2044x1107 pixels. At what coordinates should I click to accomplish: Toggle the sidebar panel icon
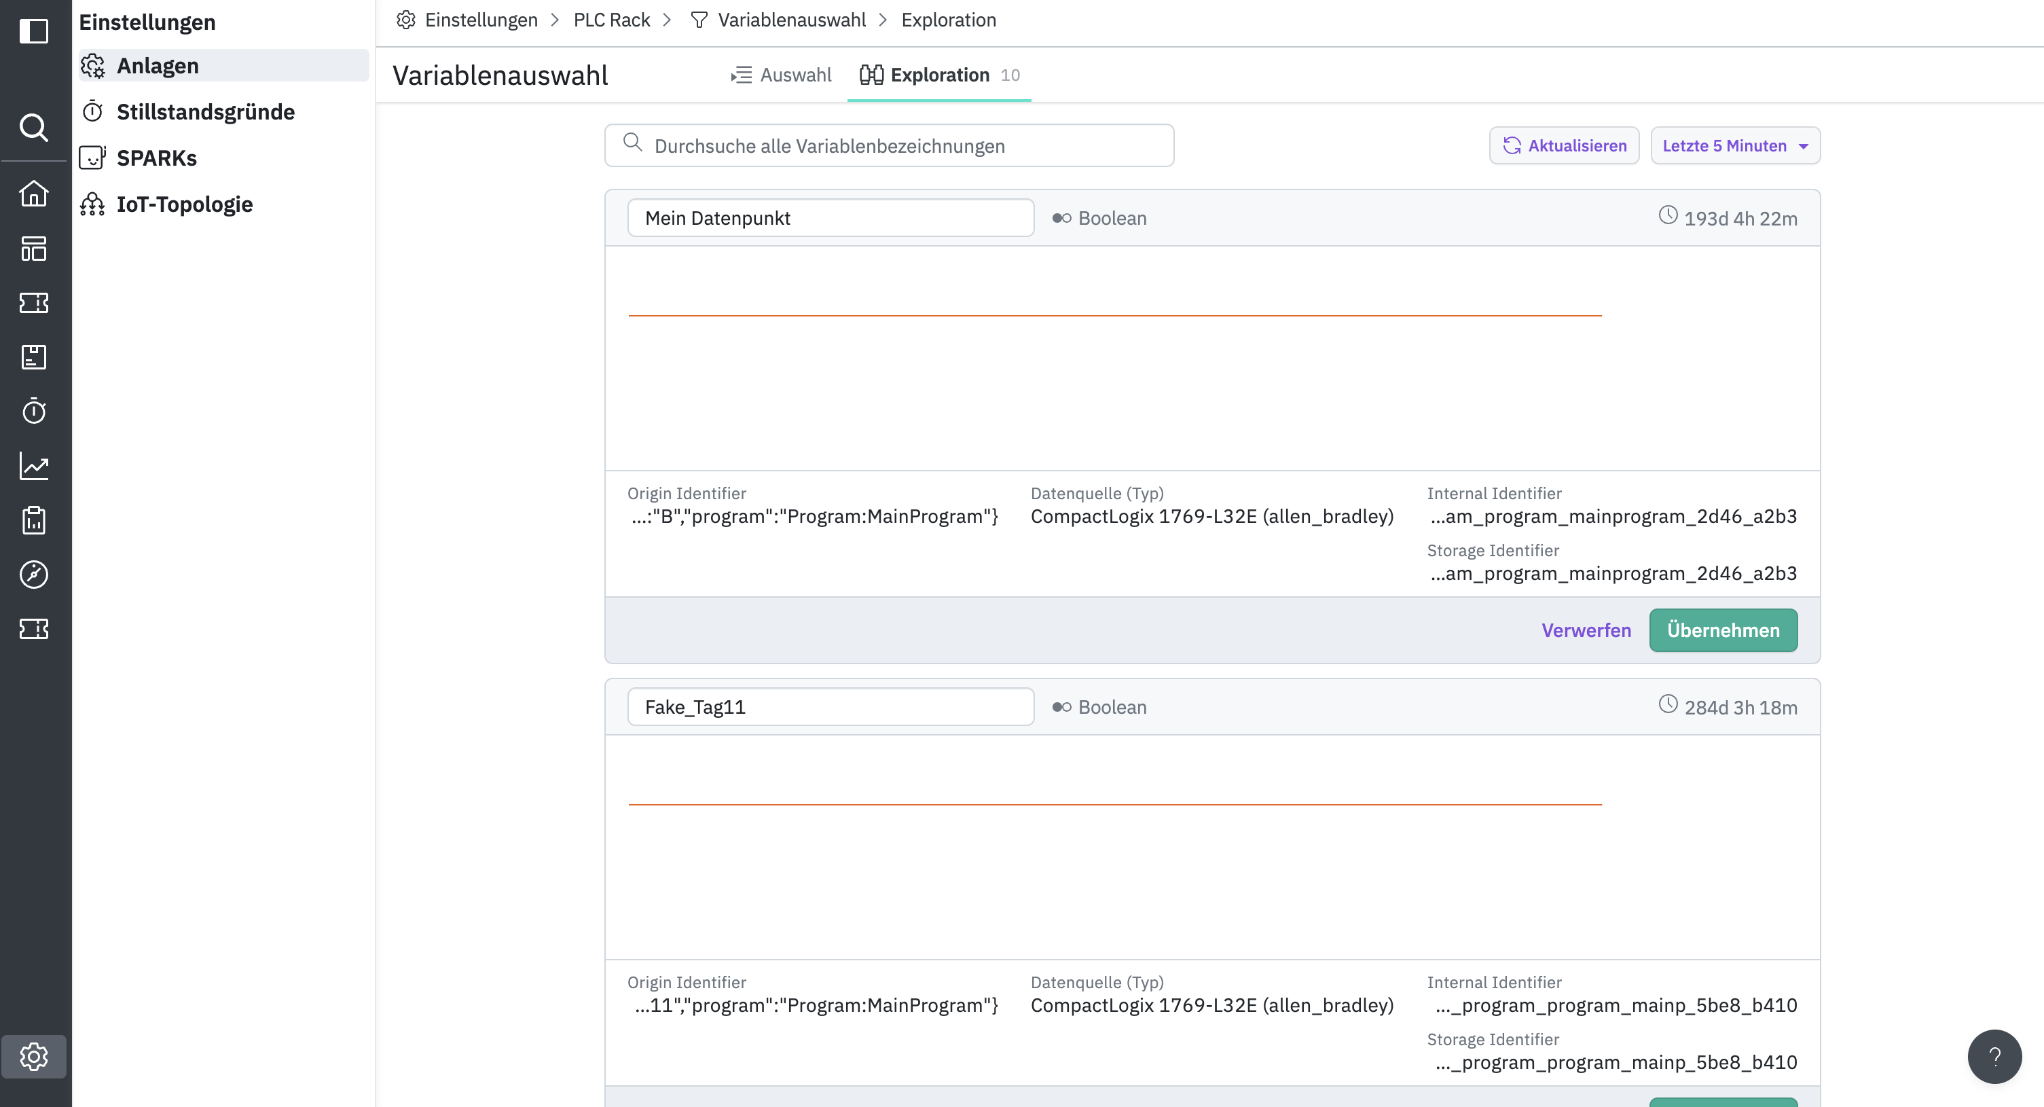pos(33,31)
